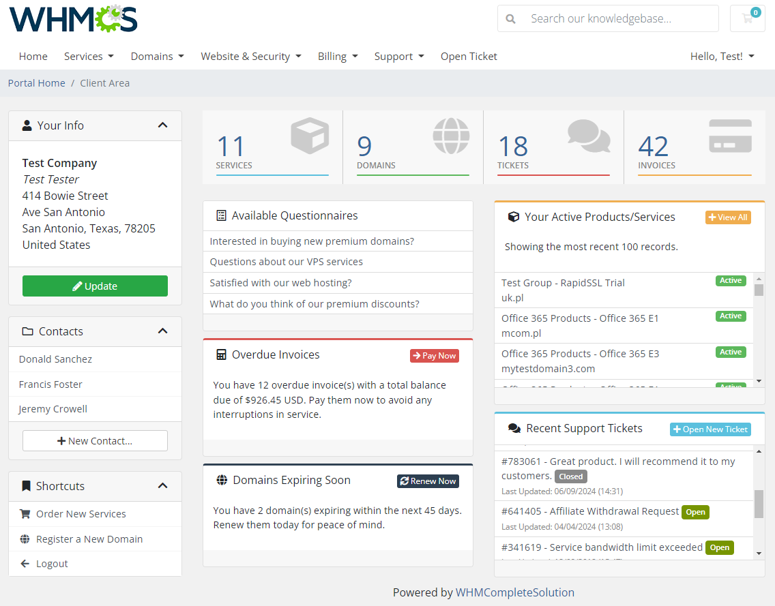Click the Services package box icon
The width and height of the screenshot is (775, 606).
pos(310,136)
